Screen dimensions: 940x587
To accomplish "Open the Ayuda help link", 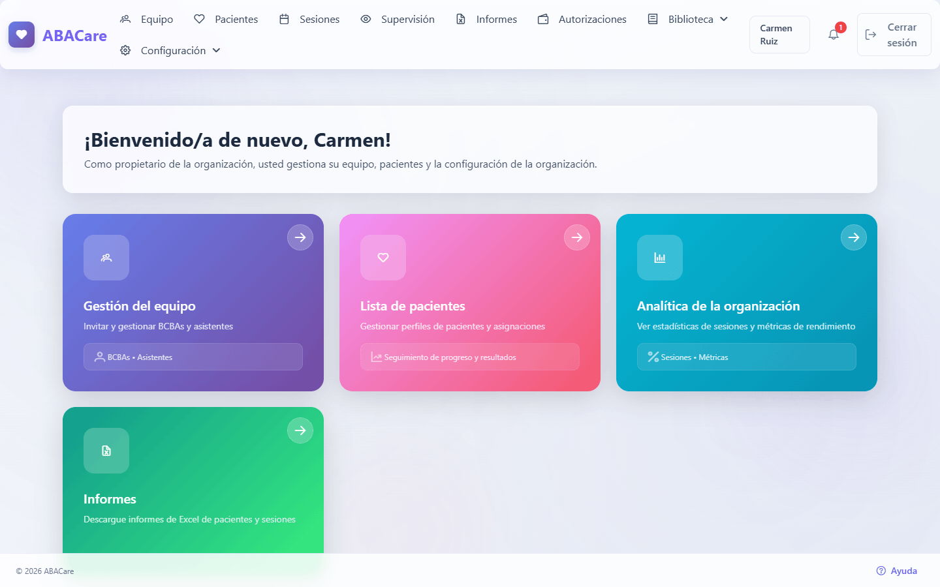I will (x=897, y=571).
